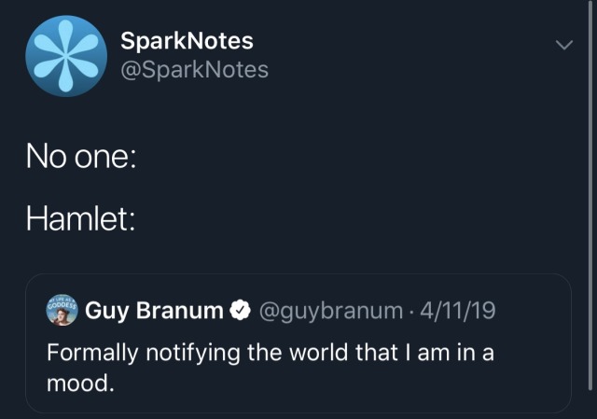Click the "No one:" tweet line
The width and height of the screenshot is (597, 419).
pos(81,157)
